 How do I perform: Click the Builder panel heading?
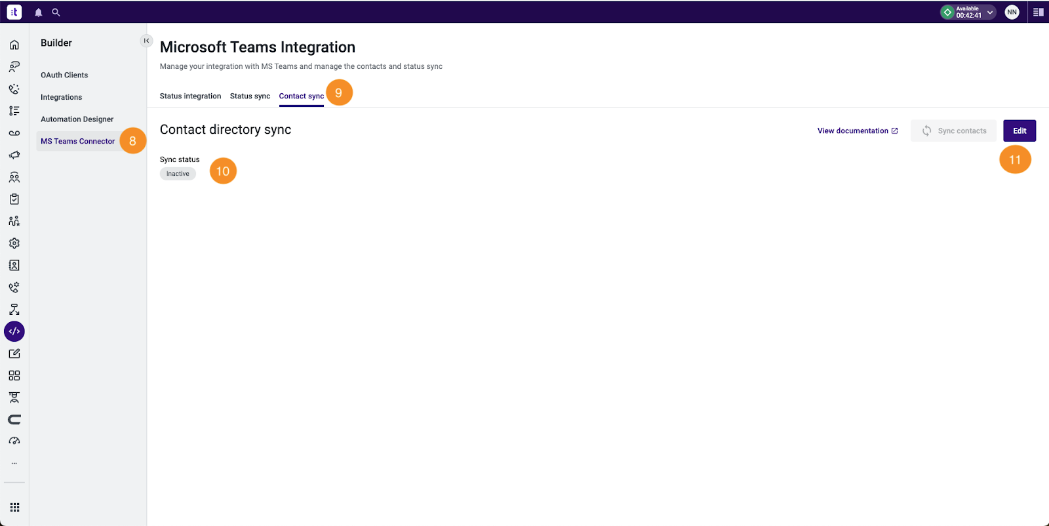56,43
